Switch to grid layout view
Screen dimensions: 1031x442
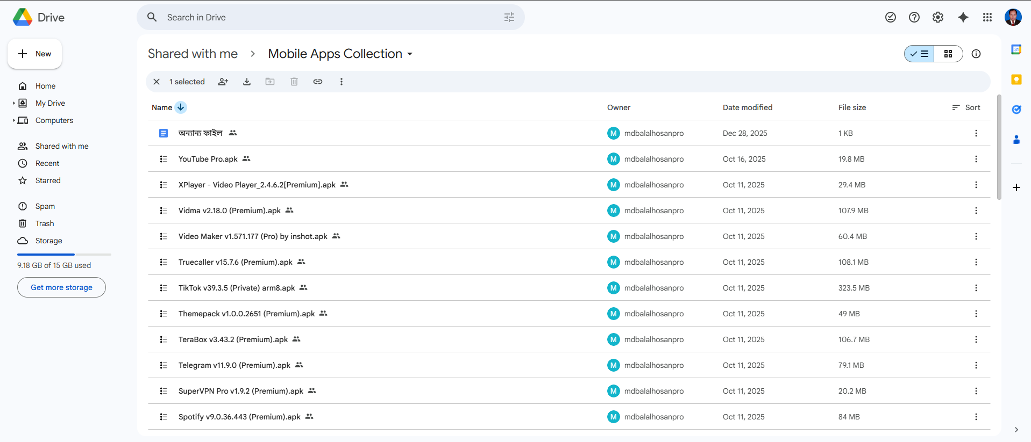[948, 54]
